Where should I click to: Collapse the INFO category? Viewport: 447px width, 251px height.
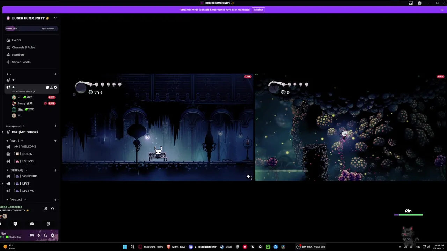(x=14, y=141)
